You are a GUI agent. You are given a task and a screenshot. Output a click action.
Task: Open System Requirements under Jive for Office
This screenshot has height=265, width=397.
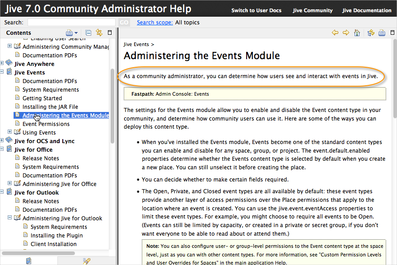click(51, 167)
